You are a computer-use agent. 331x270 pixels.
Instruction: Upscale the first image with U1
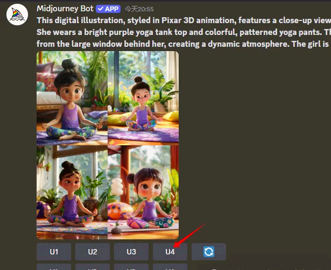point(54,252)
